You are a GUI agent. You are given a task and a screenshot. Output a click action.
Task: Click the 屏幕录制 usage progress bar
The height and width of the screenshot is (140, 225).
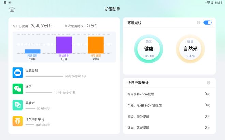(x=44, y=76)
